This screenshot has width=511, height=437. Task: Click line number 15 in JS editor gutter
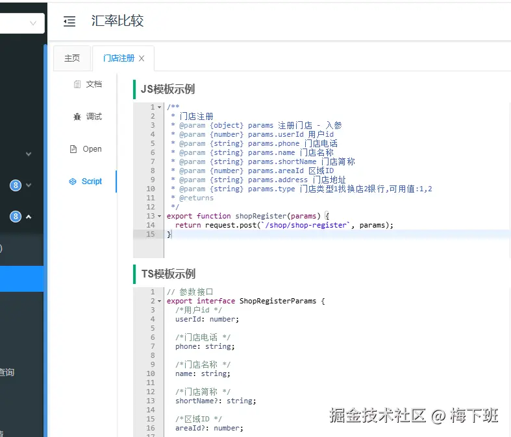point(151,234)
